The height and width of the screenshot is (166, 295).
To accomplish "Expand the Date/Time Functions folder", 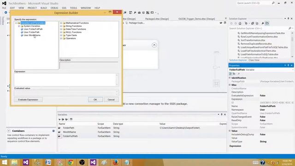I will pyautogui.click(x=61, y=29).
